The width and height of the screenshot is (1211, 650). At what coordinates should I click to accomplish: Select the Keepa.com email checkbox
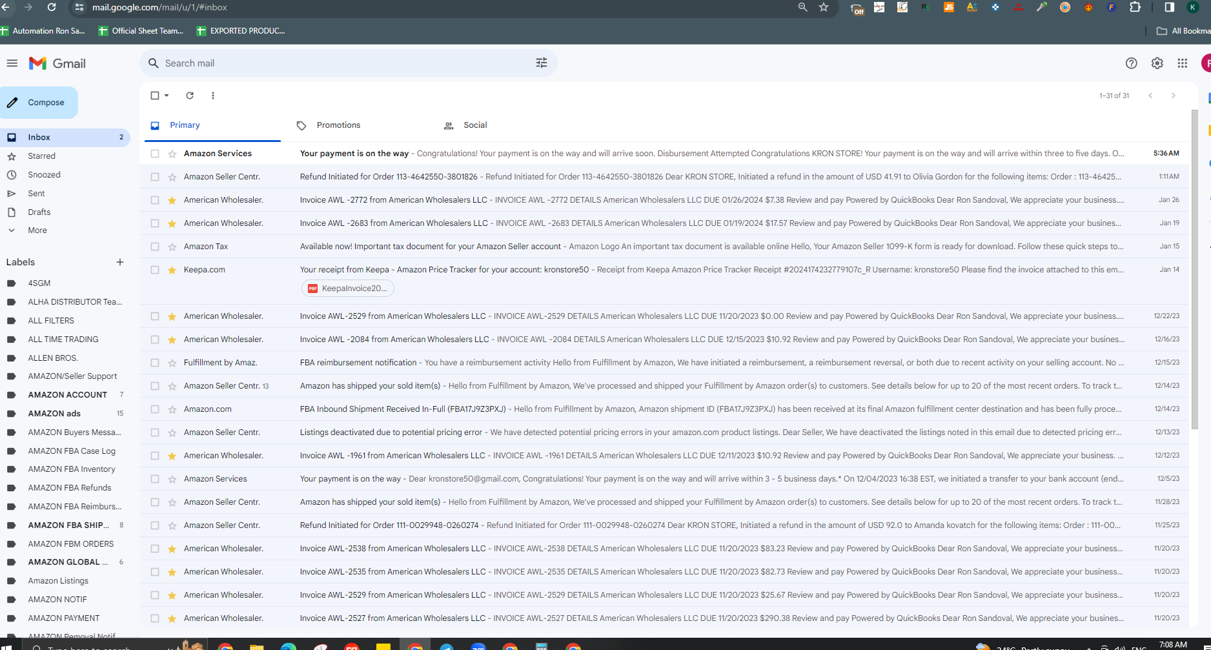click(155, 270)
